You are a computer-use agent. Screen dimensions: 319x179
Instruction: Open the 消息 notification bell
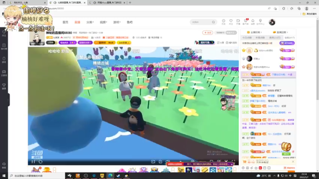tap(253, 22)
